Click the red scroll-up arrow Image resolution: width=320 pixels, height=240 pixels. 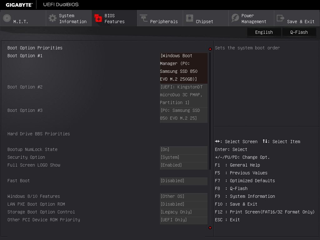210,49
